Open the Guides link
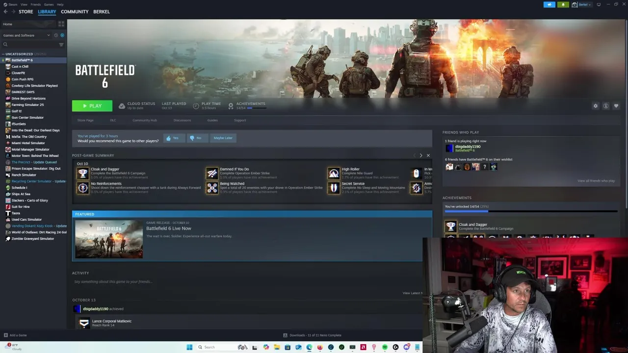This screenshot has width=628, height=353. pos(212,120)
